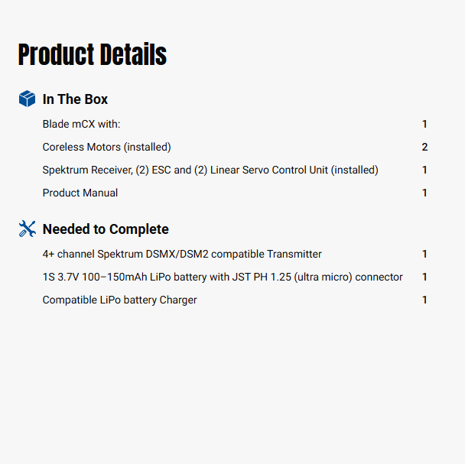The width and height of the screenshot is (465, 464).
Task: Click the Product Details page title
Action: [93, 55]
